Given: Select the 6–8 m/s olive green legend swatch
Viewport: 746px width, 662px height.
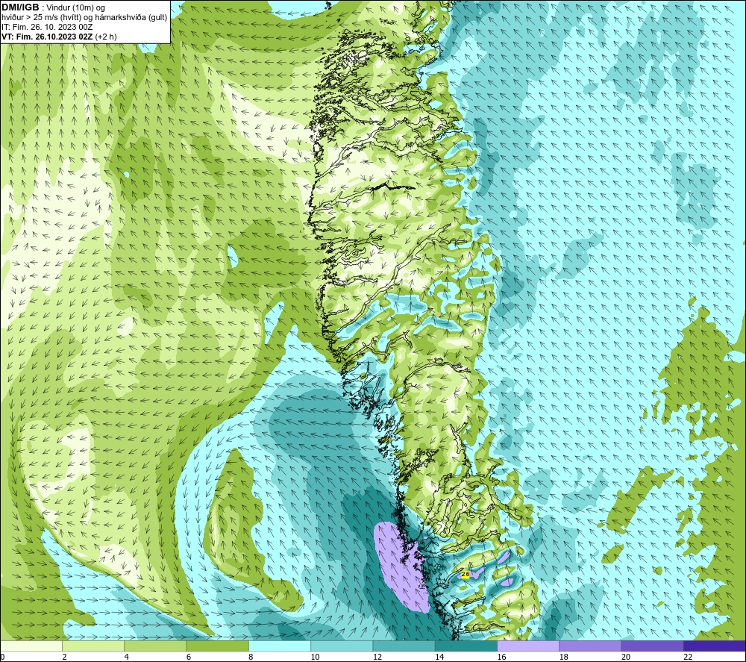Looking at the screenshot, I should click(217, 646).
